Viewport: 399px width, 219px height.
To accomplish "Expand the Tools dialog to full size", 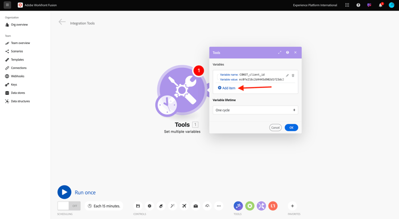I will tap(280, 52).
